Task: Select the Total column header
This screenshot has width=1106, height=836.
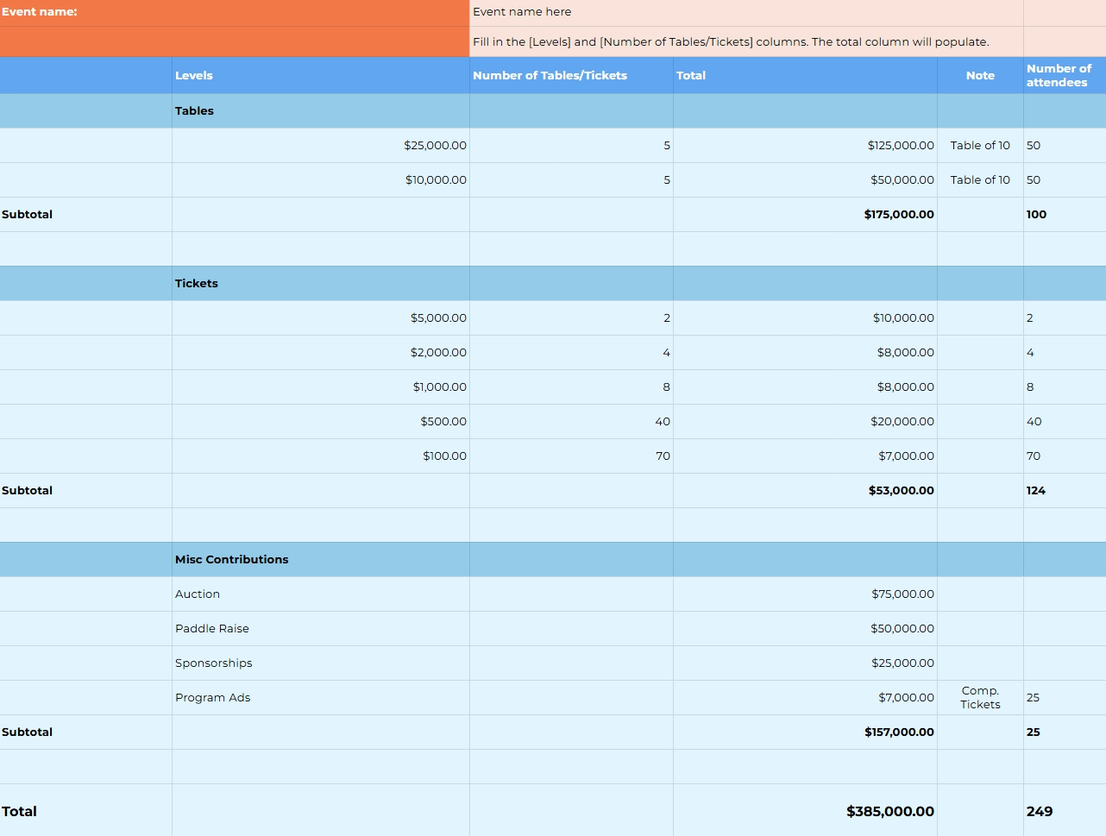Action: pos(691,75)
